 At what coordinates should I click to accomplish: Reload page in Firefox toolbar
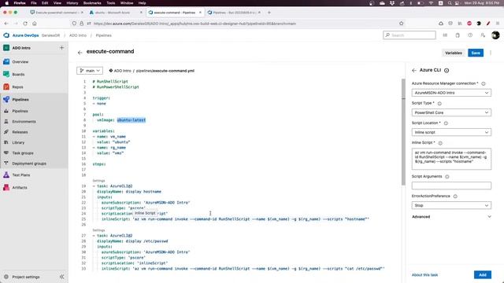click(25, 24)
